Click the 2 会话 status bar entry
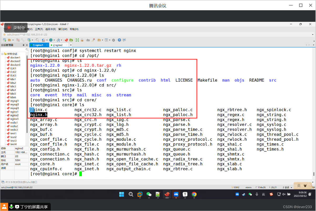This screenshot has width=316, height=211. pos(286,187)
